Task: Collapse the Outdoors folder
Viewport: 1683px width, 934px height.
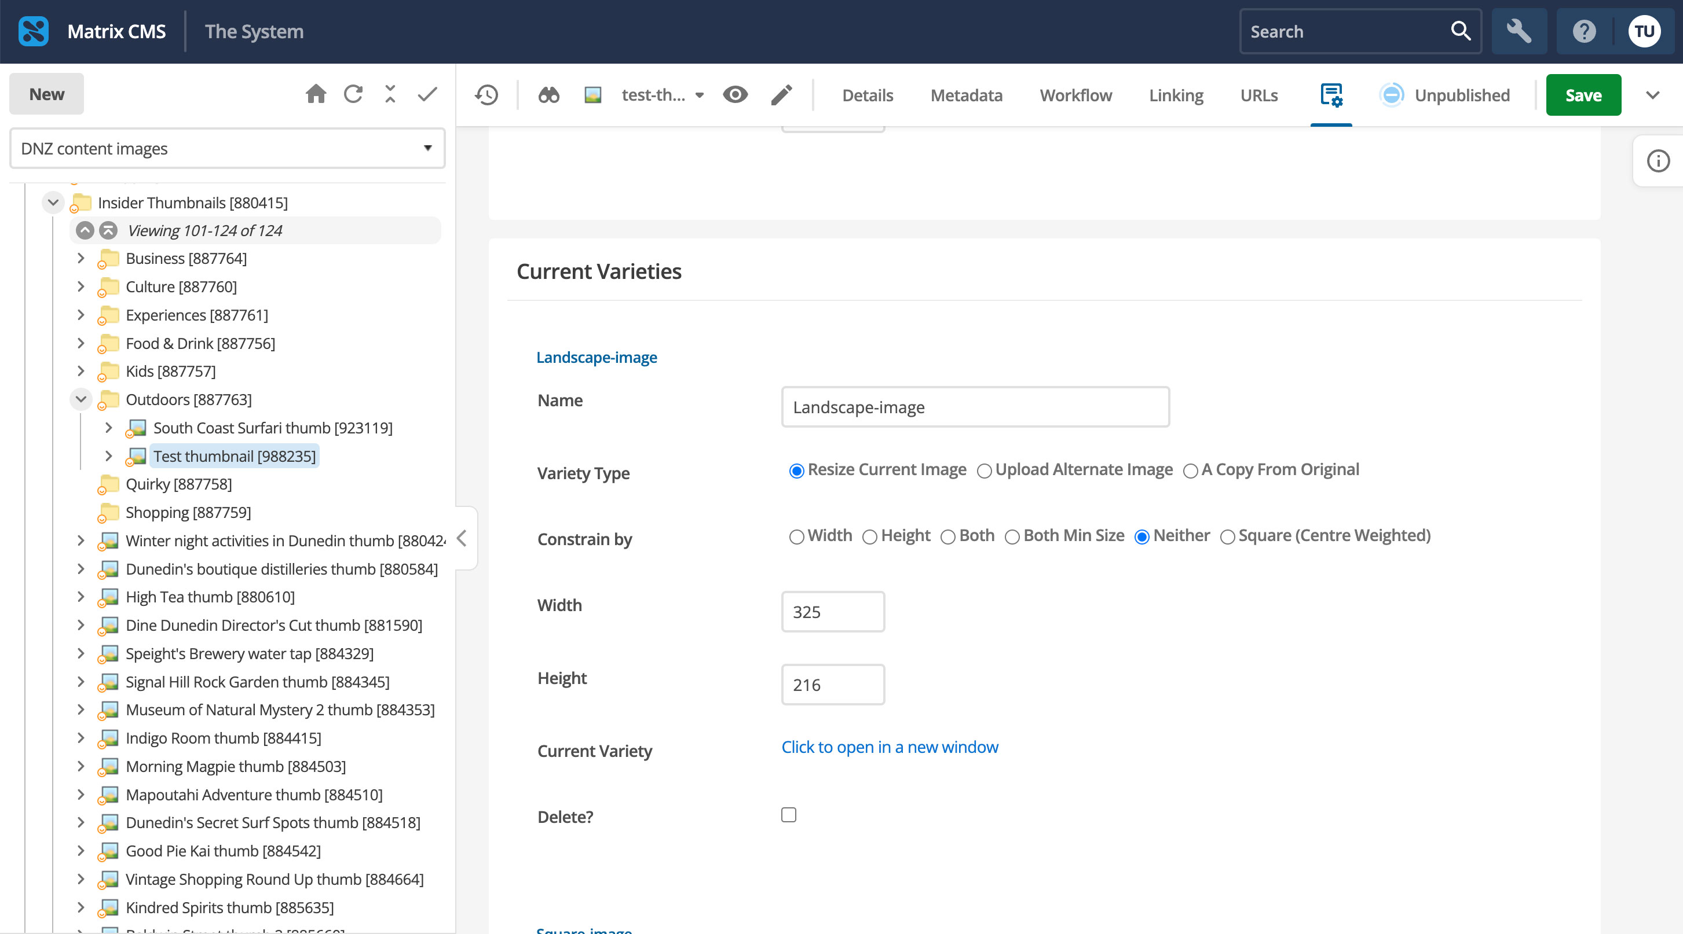Action: point(81,399)
